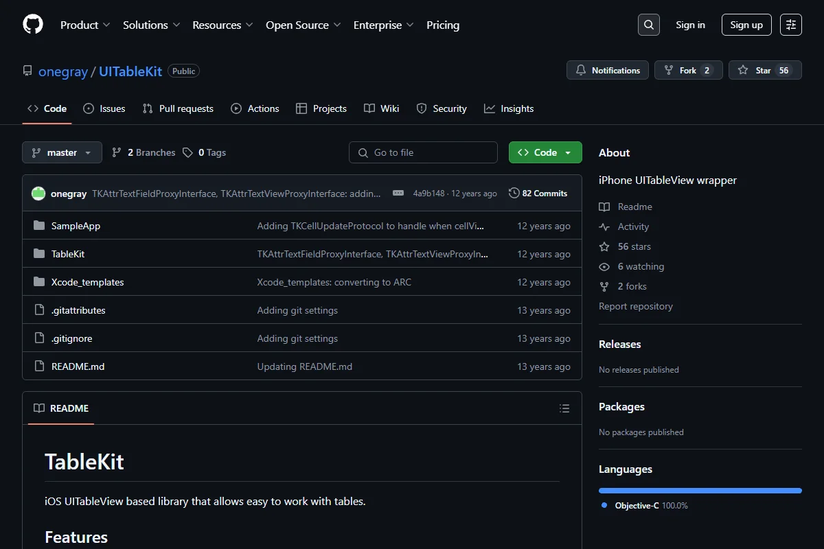This screenshot has width=824, height=549.
Task: Focus the Go to file field
Action: click(x=423, y=152)
